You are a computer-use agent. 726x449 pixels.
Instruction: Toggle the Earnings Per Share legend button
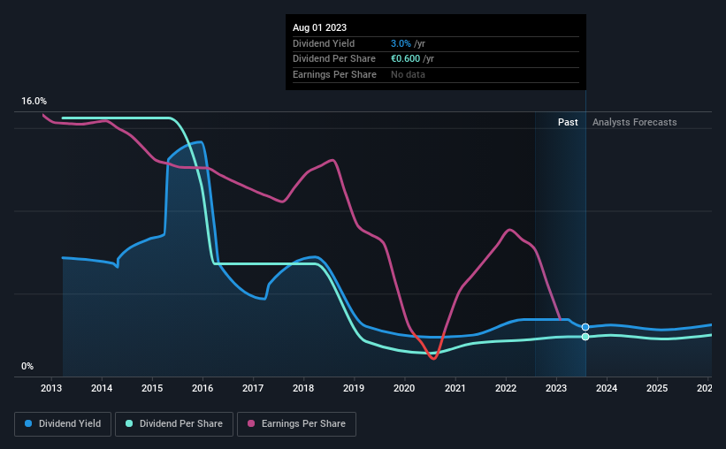[296, 424]
